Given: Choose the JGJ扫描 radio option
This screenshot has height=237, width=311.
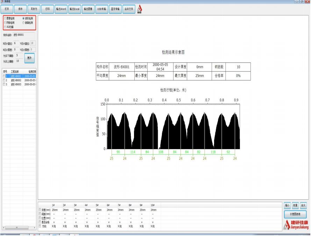Looking at the screenshot, I should 5,26.
